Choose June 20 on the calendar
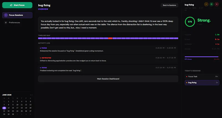Image resolution: width=222 pixels, height=118 pixels. click(x=30, y=108)
